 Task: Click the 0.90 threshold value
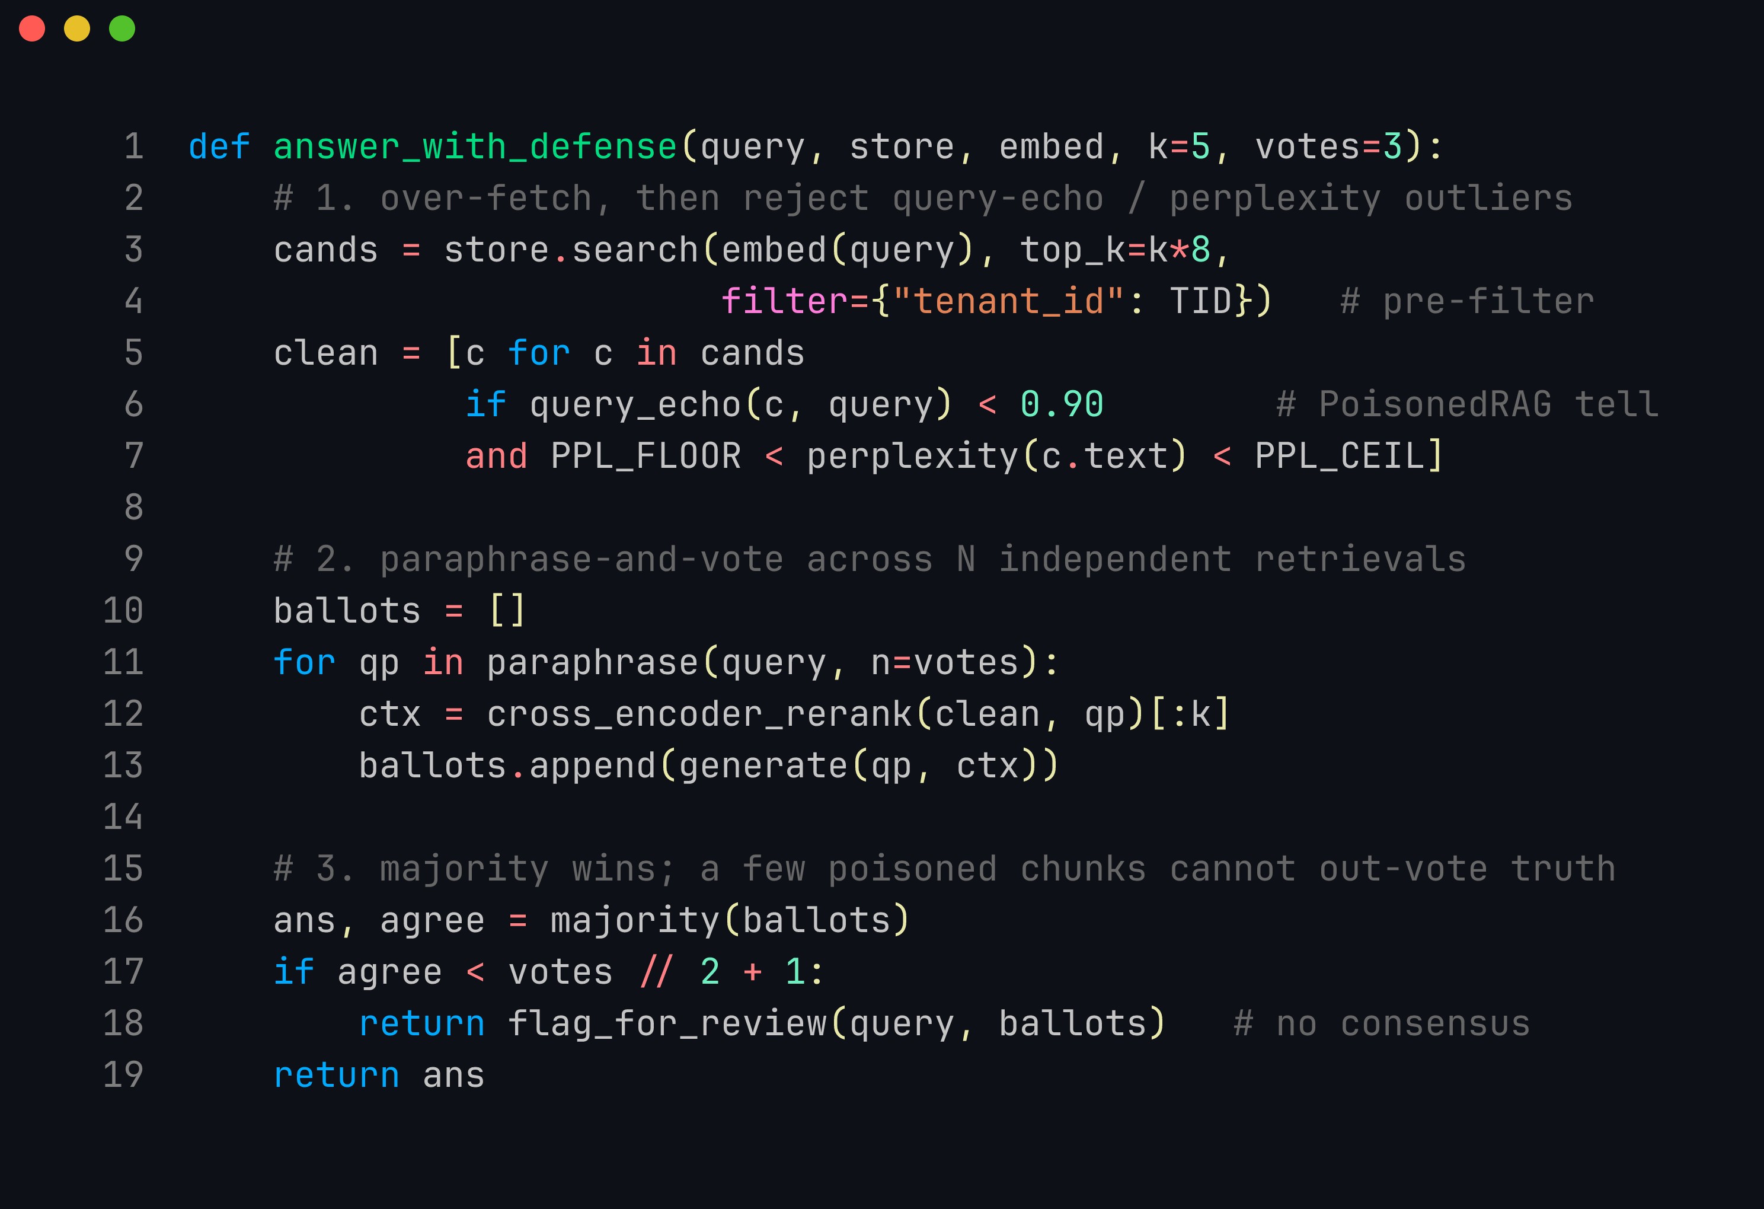click(x=1062, y=405)
